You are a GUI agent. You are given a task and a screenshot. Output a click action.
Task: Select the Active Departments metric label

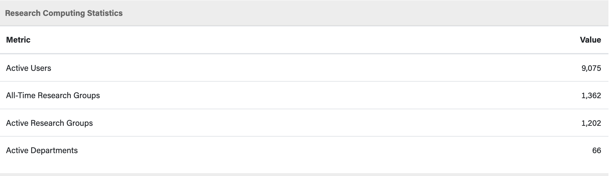(42, 150)
